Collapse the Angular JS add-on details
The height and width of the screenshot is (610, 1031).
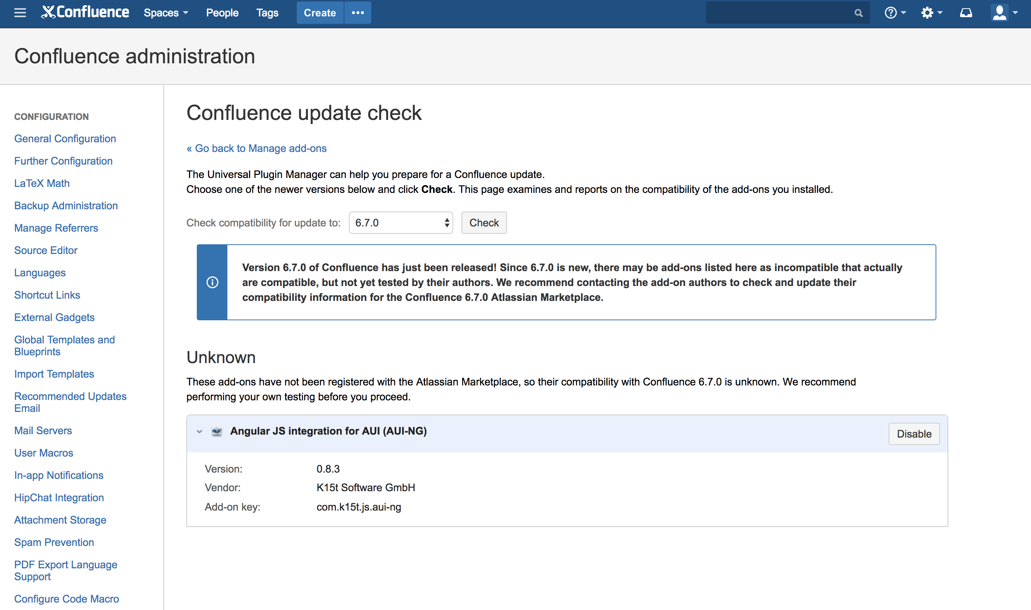(199, 431)
